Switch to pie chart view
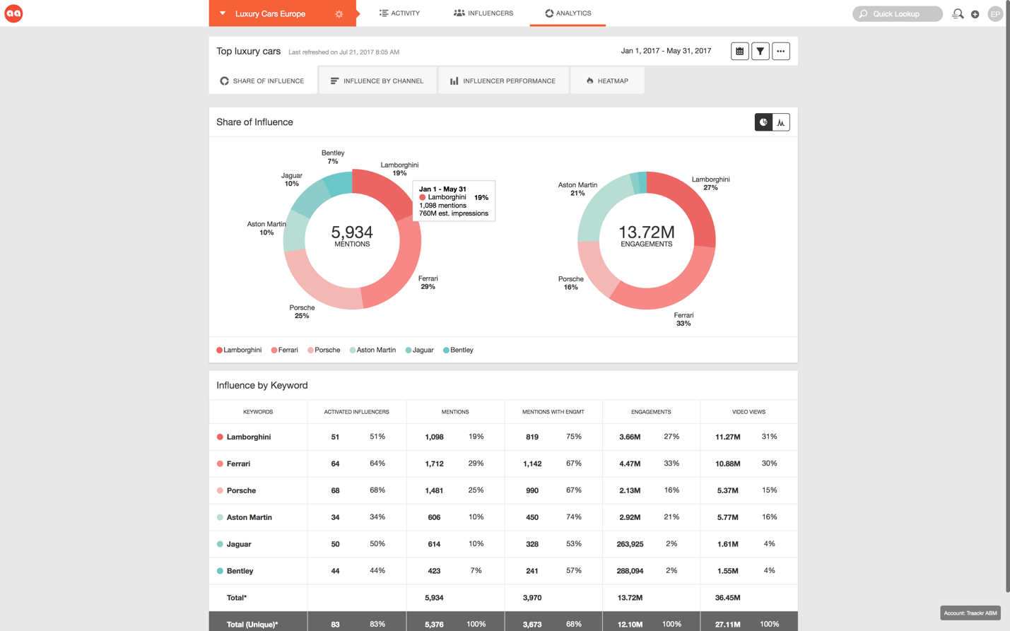 click(763, 122)
